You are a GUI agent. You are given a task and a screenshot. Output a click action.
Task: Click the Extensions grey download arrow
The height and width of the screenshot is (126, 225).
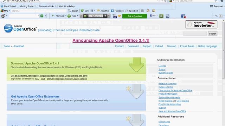136,91
